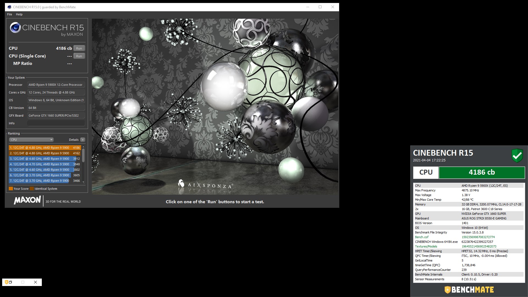Run the CPU benchmark test
This screenshot has height=297, width=528.
[x=79, y=48]
